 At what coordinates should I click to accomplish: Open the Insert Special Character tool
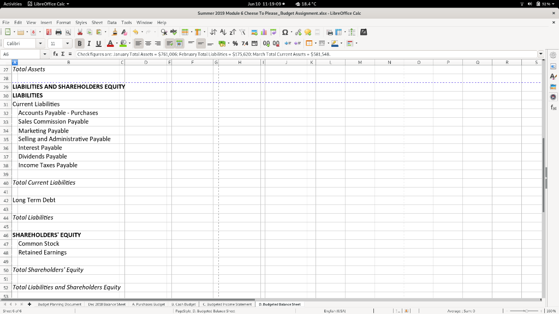pos(284,32)
